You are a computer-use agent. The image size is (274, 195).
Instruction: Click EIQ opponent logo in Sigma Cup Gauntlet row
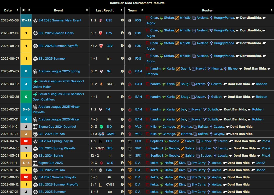click(x=101, y=127)
